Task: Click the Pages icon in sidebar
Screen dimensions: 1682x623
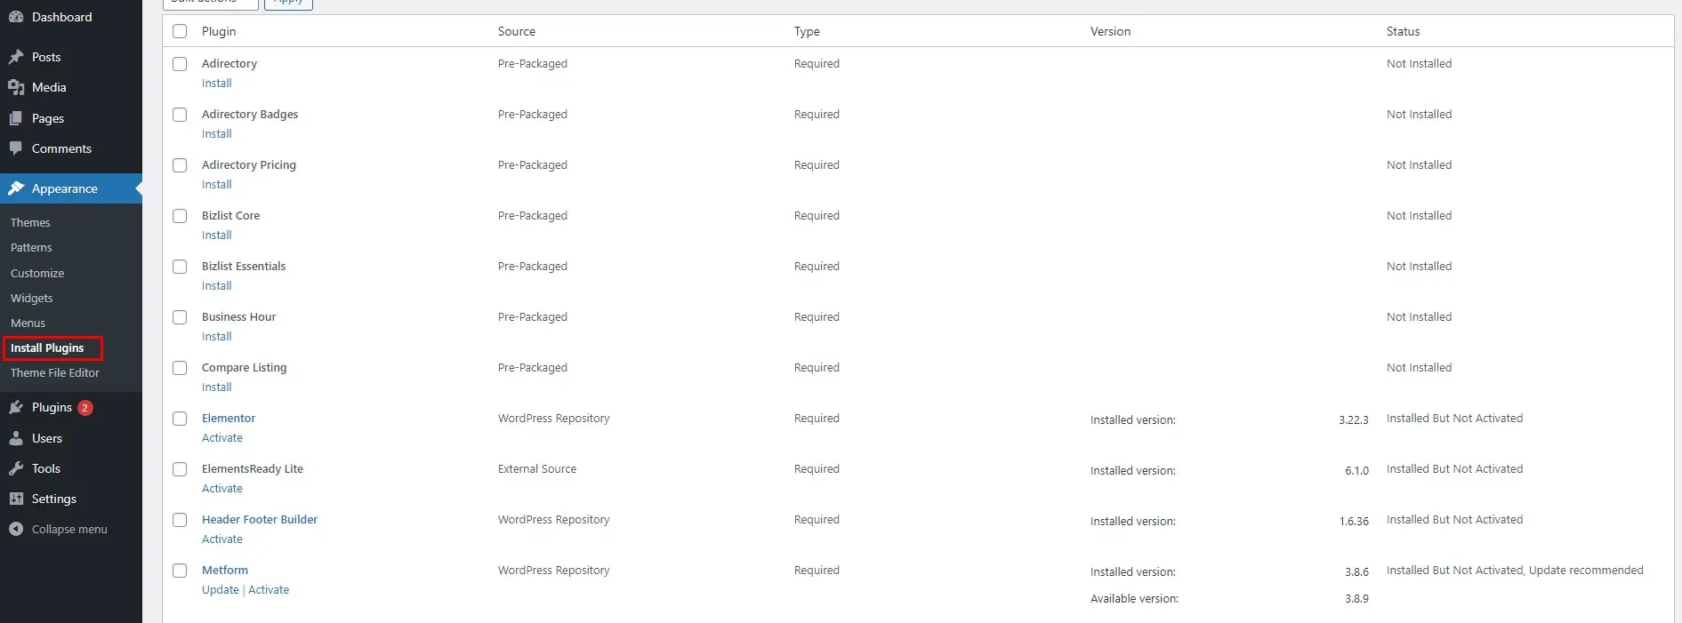Action: [15, 118]
